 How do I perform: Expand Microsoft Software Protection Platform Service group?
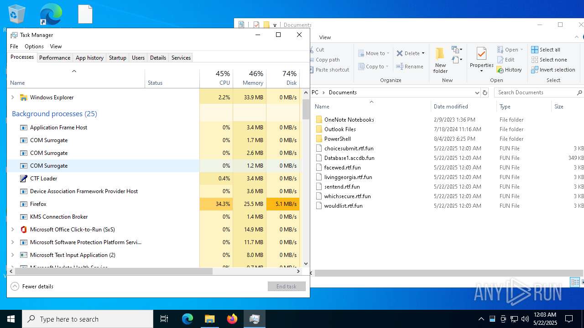(x=13, y=242)
